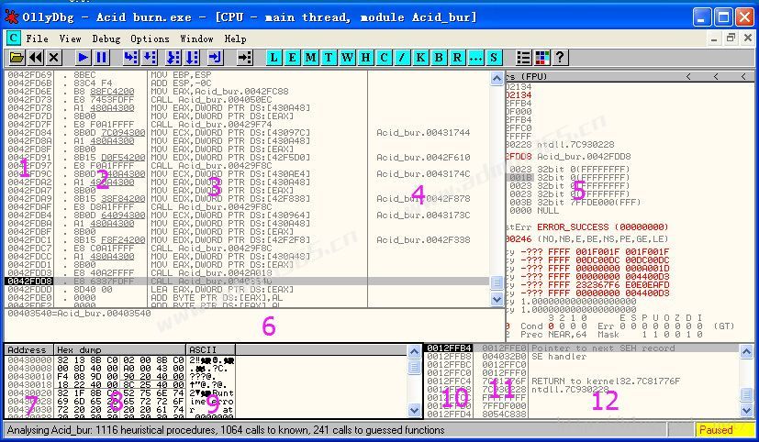Image resolution: width=759 pixels, height=442 pixels.
Task: Click the C system menu icon left of File
Action: coord(14,39)
